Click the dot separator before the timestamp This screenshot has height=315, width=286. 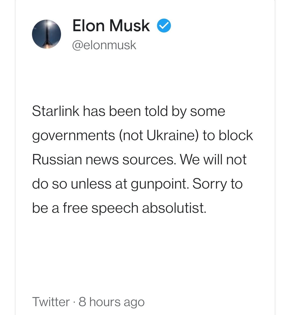[x=74, y=302]
